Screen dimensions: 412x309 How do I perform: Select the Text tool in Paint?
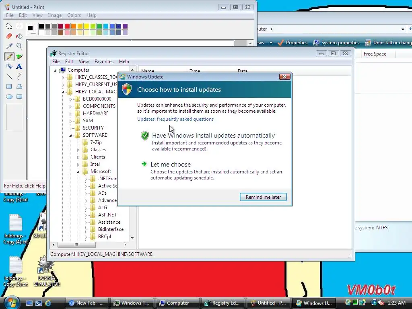click(19, 66)
